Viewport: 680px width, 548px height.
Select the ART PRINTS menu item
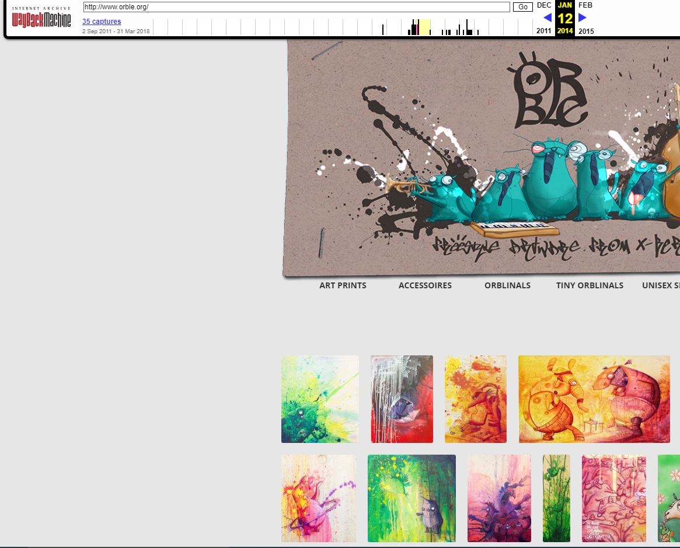(343, 285)
